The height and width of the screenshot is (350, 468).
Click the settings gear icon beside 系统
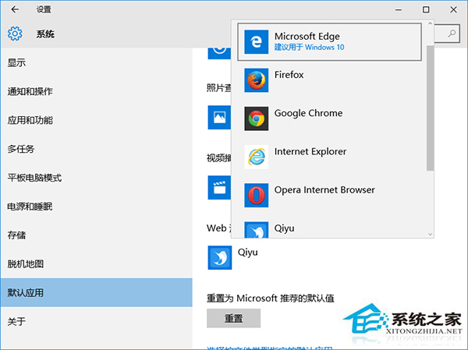pyautogui.click(x=15, y=34)
